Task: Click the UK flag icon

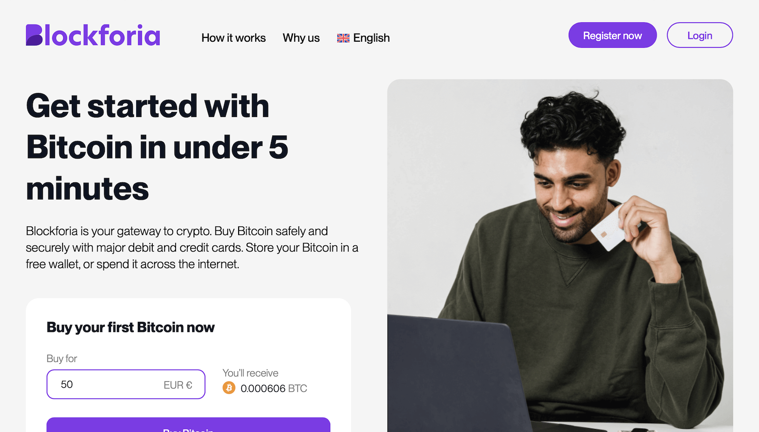Action: click(343, 38)
